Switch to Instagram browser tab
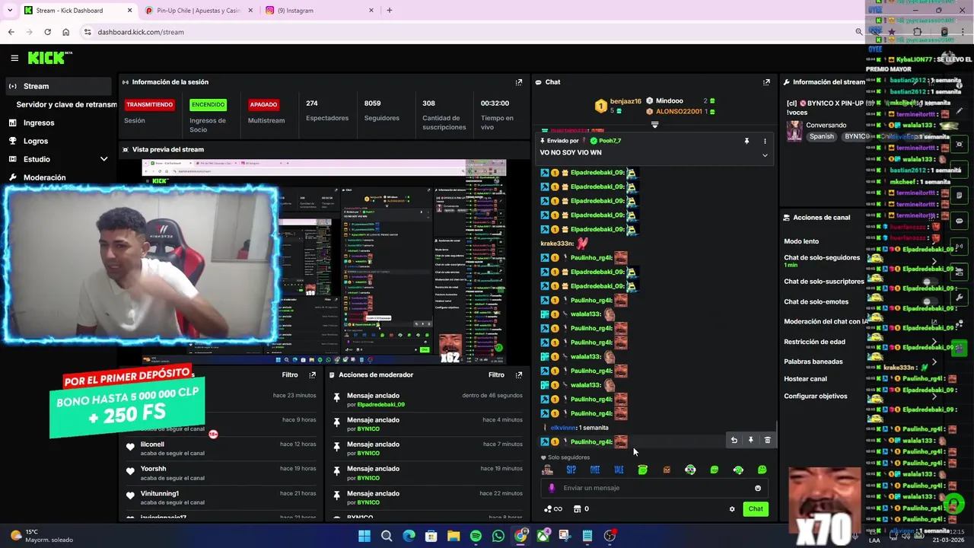This screenshot has height=548, width=974. 320,11
